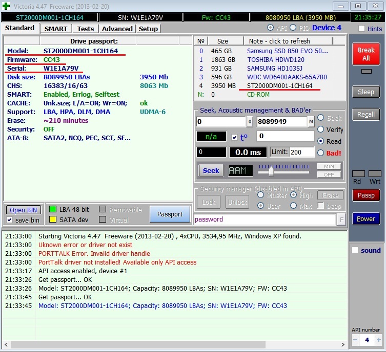Image resolution: width=386 pixels, height=352 pixels.
Task: Click the Erase button
Action: tap(330, 195)
